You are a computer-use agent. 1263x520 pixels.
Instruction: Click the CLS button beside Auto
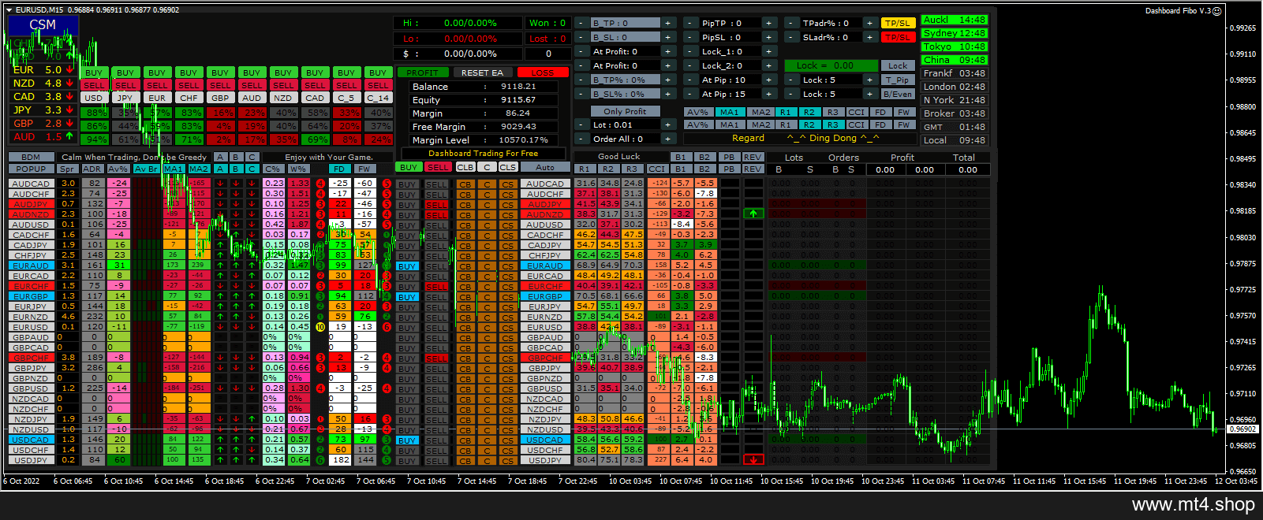[507, 167]
